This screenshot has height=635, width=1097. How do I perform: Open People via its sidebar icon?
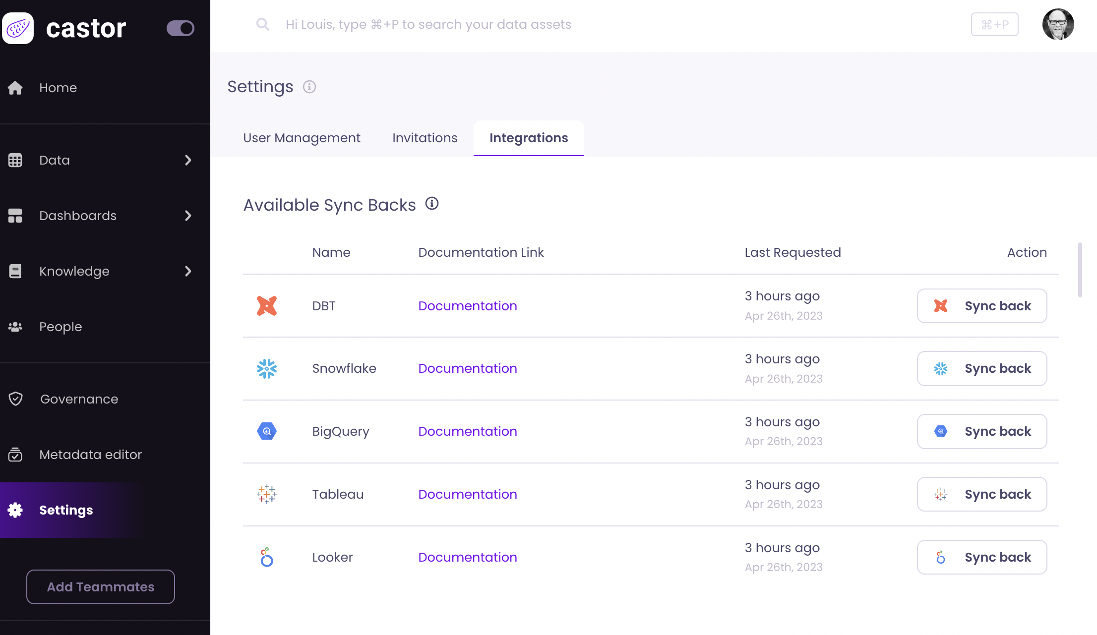[x=15, y=327]
